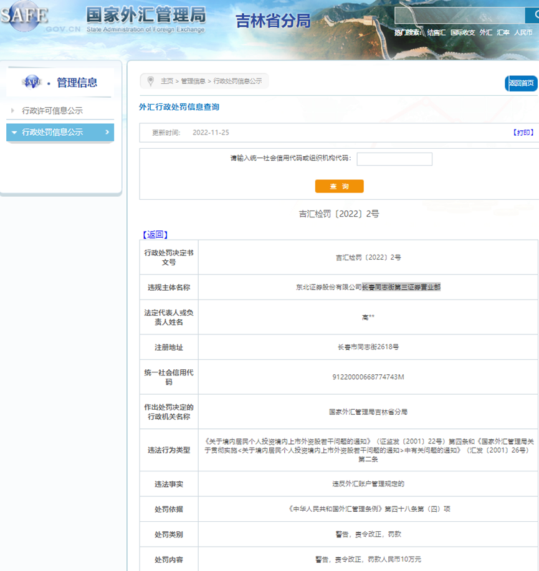
Task: Focus the credit code input field
Action: [394, 159]
